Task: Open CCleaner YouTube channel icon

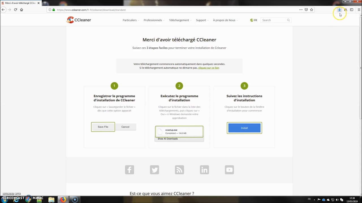Action: click(x=229, y=170)
